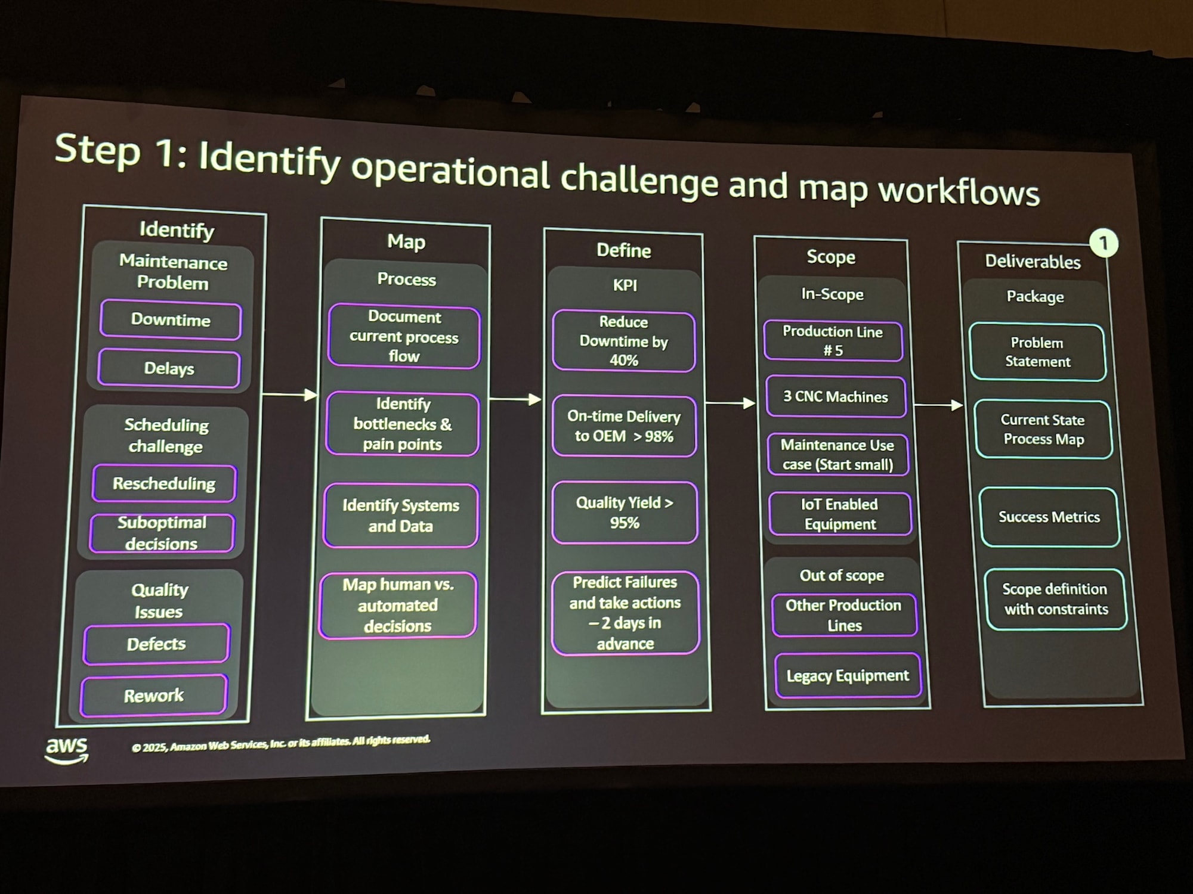Open Current State Process Map box
Image resolution: width=1193 pixels, height=894 pixels.
(x=1043, y=430)
